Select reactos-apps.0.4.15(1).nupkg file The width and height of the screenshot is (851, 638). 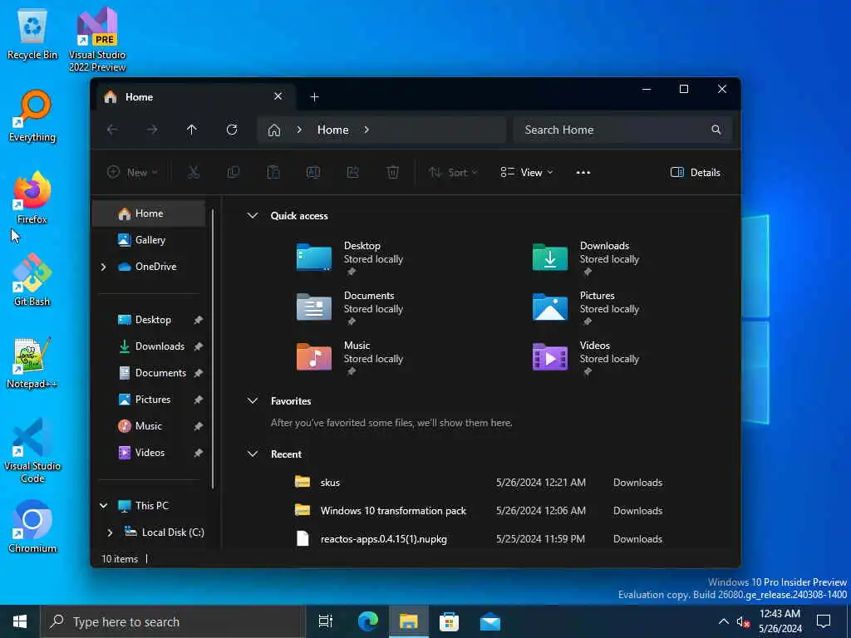[479, 538]
